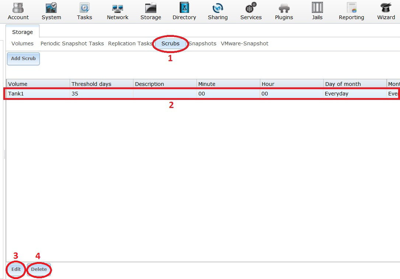Switch to the Volumes tab
Viewport: 400px width, 279px height.
22,43
